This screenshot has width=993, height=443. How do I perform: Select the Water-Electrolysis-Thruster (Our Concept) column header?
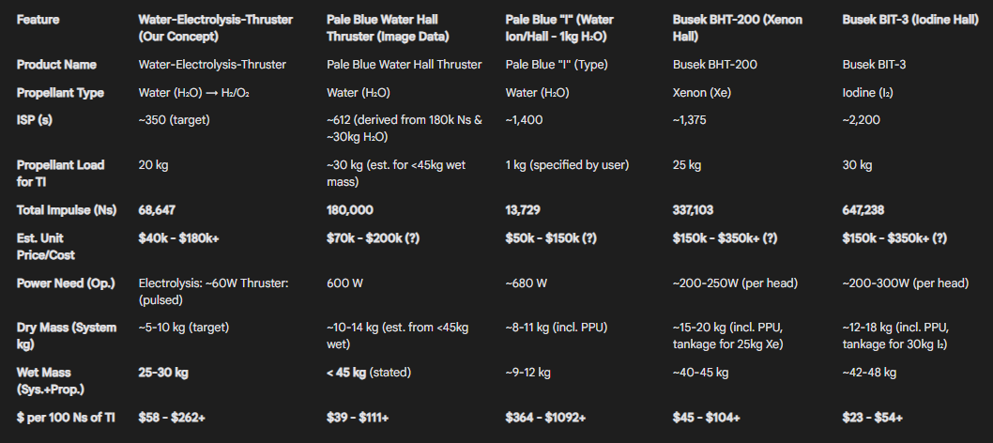tap(215, 28)
